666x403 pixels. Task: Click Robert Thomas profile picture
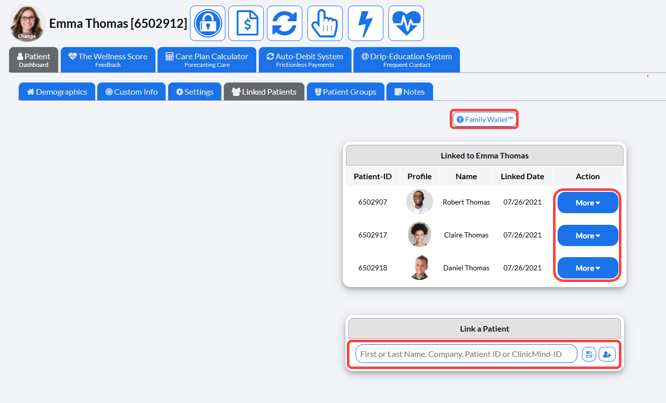click(x=419, y=202)
